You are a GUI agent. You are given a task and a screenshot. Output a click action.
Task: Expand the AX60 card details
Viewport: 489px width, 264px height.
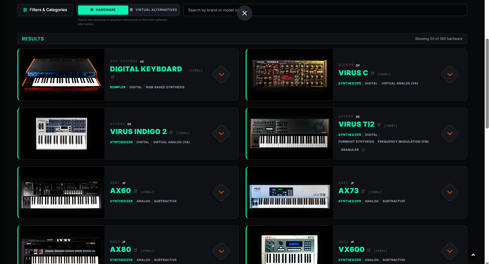(221, 192)
